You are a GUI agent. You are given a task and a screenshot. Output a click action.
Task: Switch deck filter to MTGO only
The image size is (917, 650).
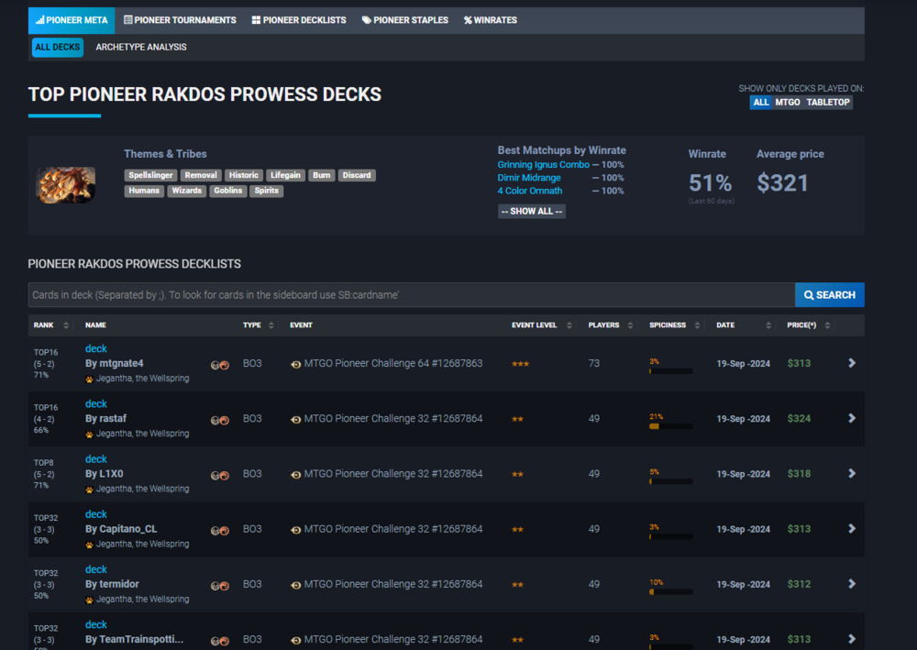click(786, 102)
